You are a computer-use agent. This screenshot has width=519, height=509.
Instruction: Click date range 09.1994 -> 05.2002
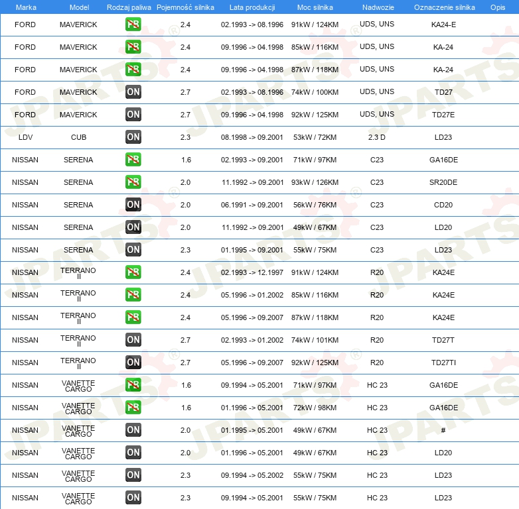click(252, 475)
